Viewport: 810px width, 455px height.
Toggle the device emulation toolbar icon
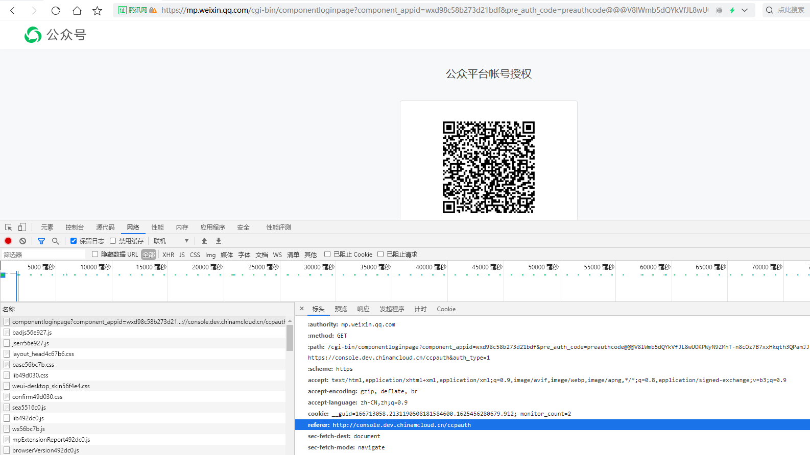click(22, 227)
